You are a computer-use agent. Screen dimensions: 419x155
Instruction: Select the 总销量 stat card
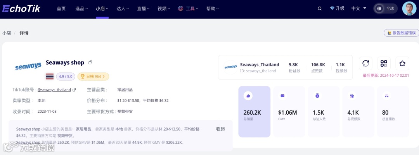tap(255, 112)
